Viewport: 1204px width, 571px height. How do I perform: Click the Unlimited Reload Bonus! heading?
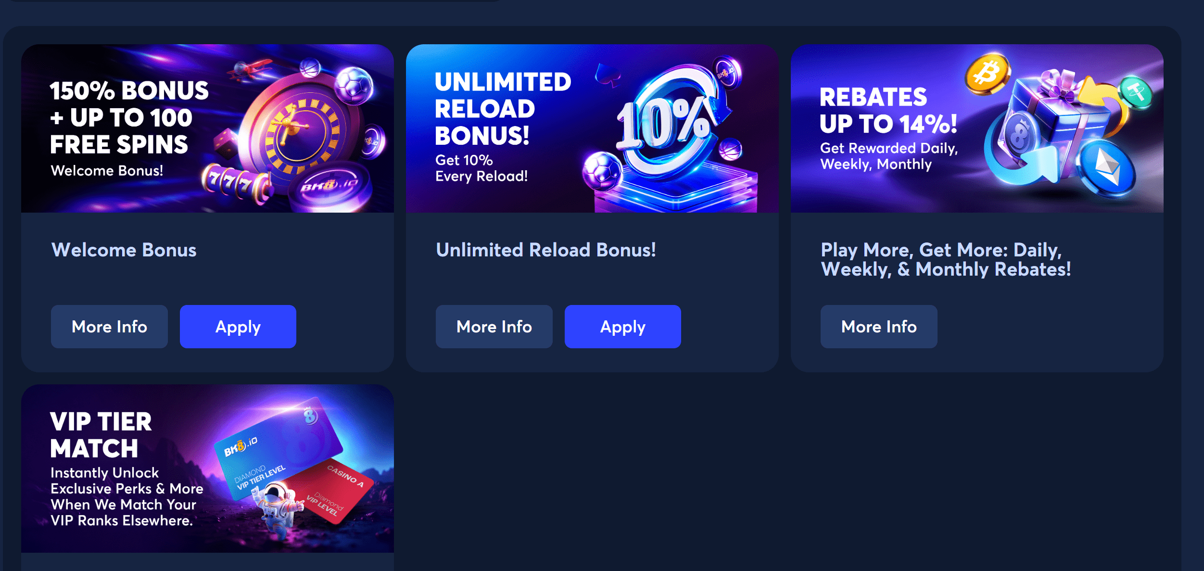[546, 250]
